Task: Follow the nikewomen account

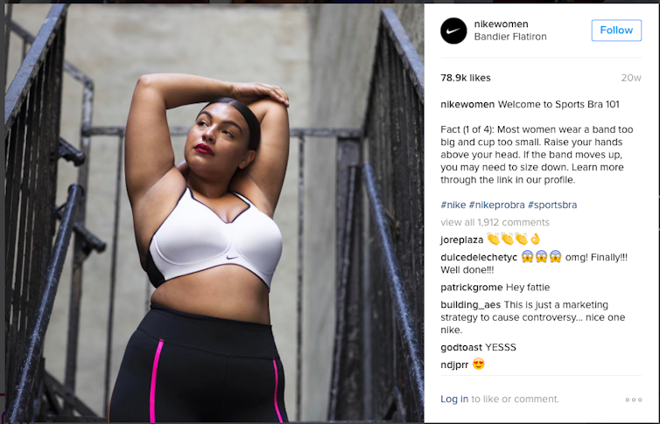Action: tap(616, 31)
